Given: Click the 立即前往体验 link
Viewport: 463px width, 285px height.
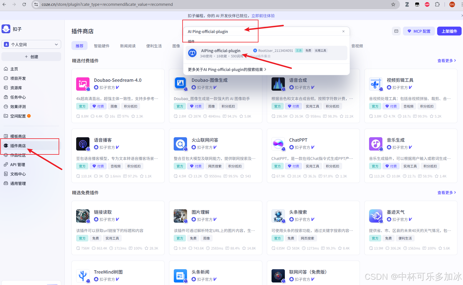Looking at the screenshot, I should tap(263, 16).
